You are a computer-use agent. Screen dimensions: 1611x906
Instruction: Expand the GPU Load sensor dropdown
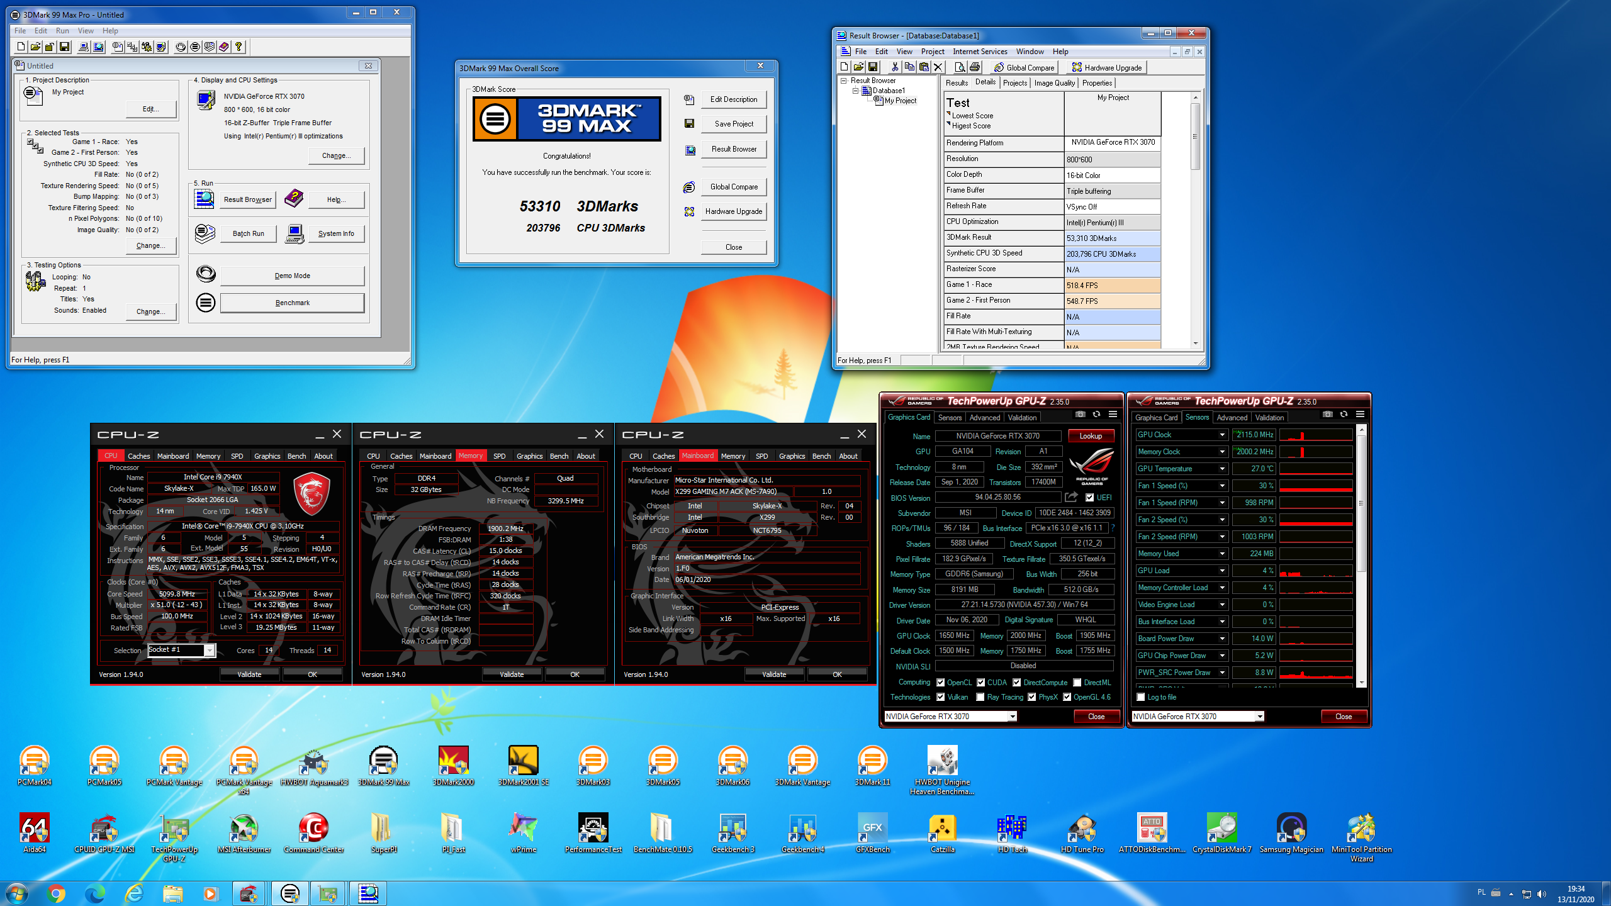[1222, 571]
